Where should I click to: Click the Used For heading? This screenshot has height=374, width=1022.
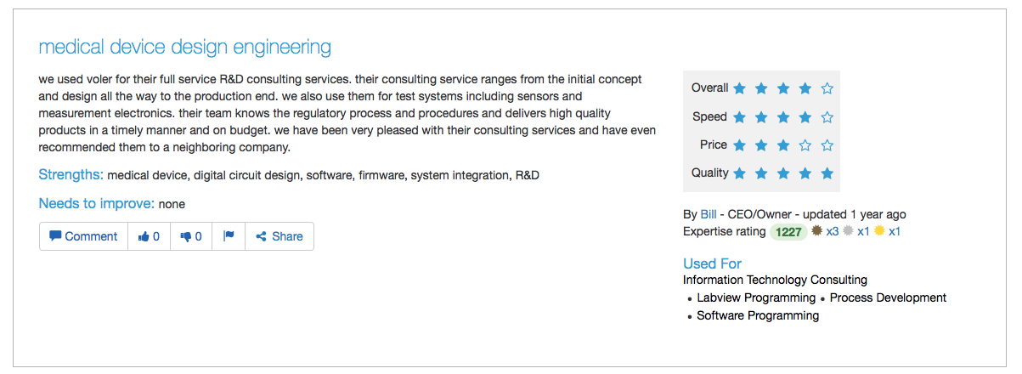click(x=712, y=263)
